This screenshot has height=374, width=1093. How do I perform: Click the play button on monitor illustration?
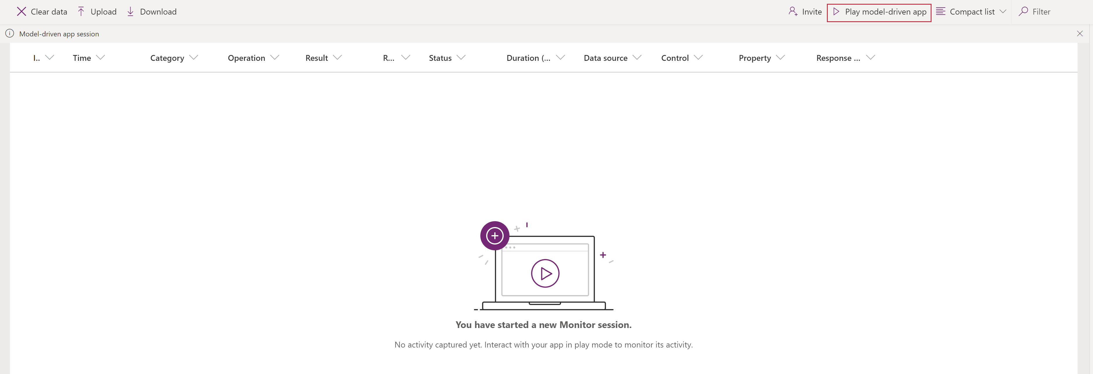546,272
